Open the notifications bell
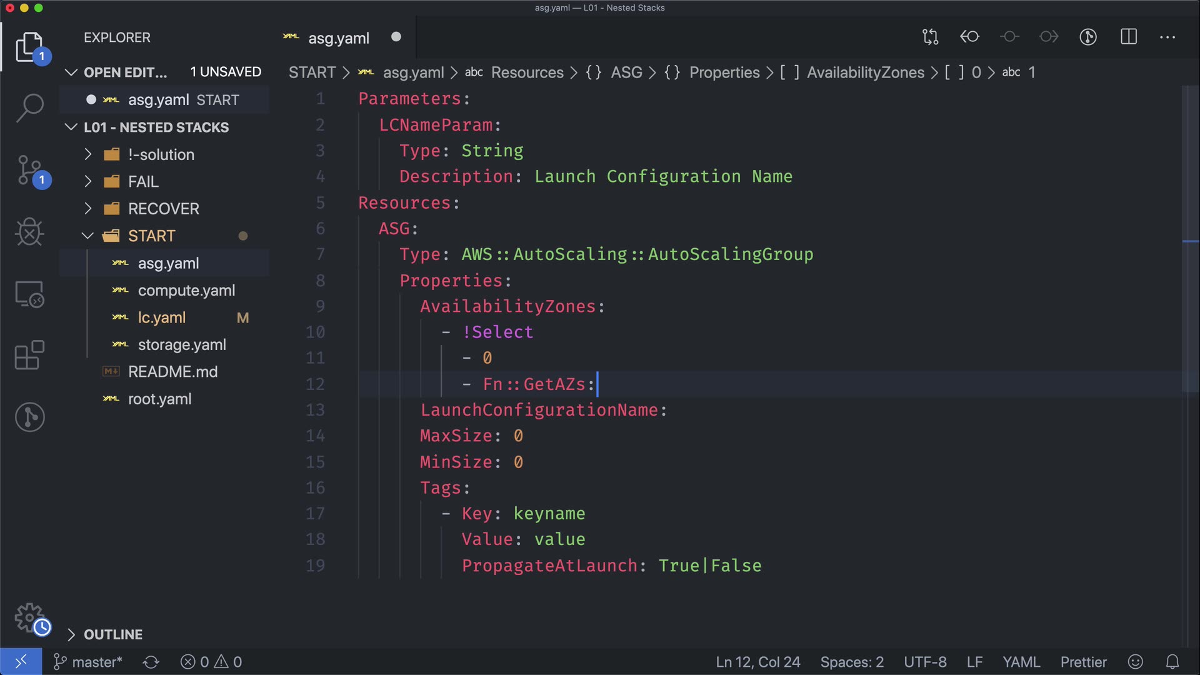This screenshot has width=1200, height=675. pos(1172,662)
